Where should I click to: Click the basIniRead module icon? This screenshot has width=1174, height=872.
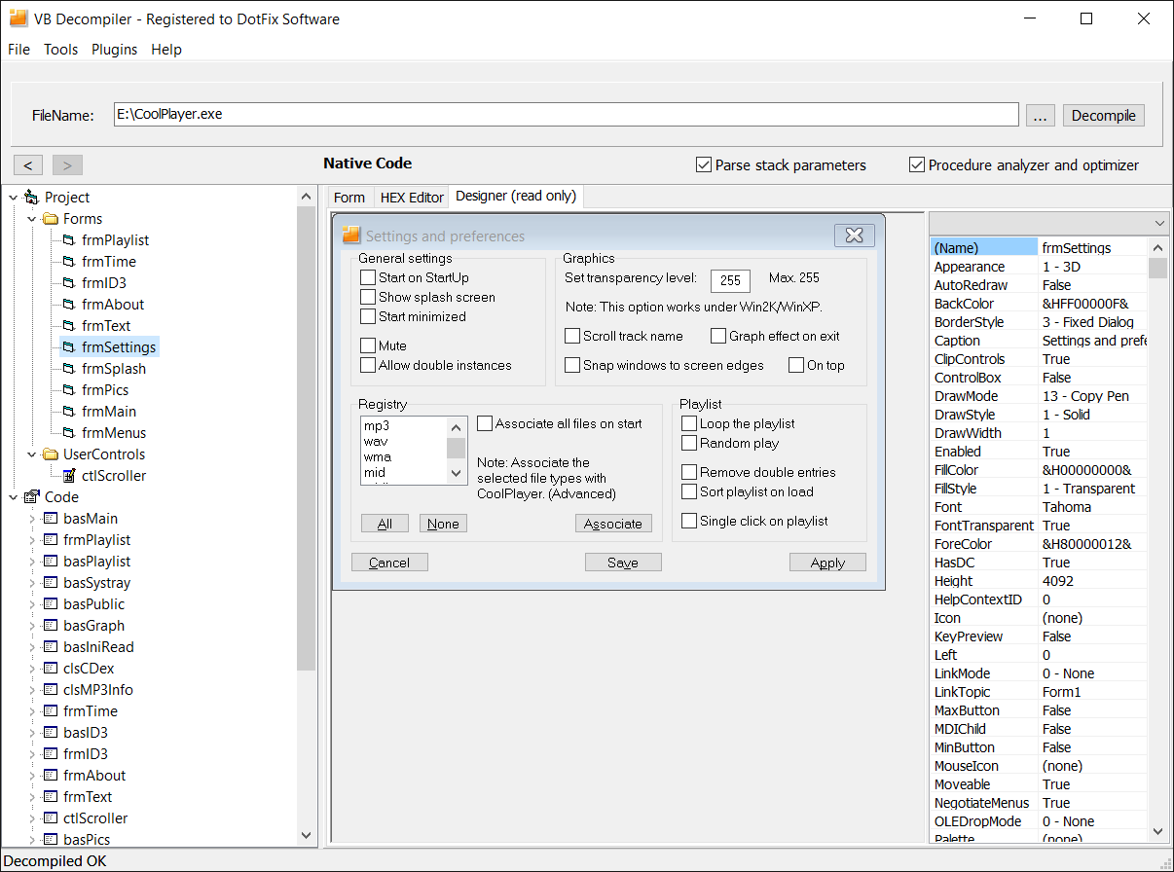coord(51,647)
